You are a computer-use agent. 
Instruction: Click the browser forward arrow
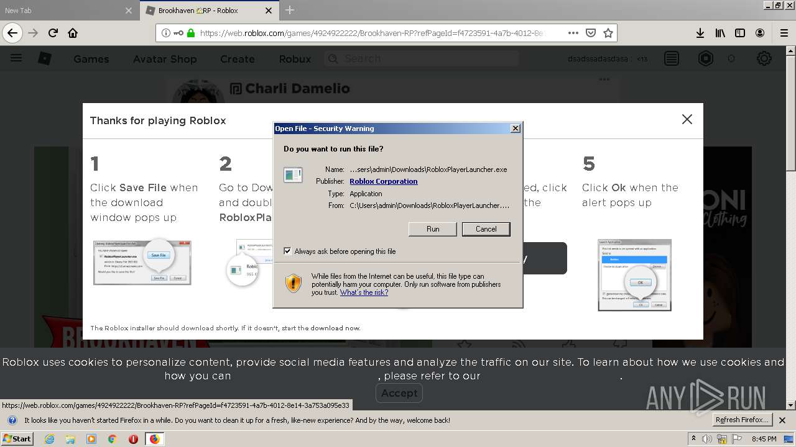(33, 33)
